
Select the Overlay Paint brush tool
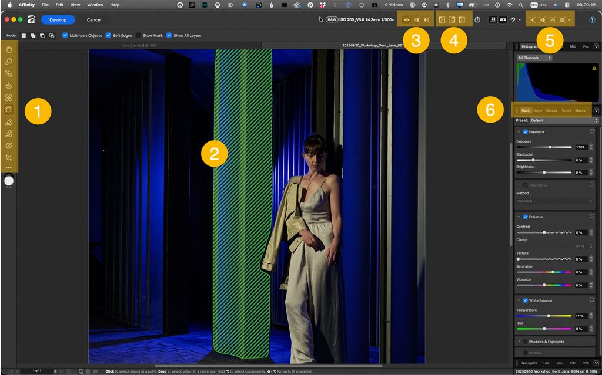point(8,122)
